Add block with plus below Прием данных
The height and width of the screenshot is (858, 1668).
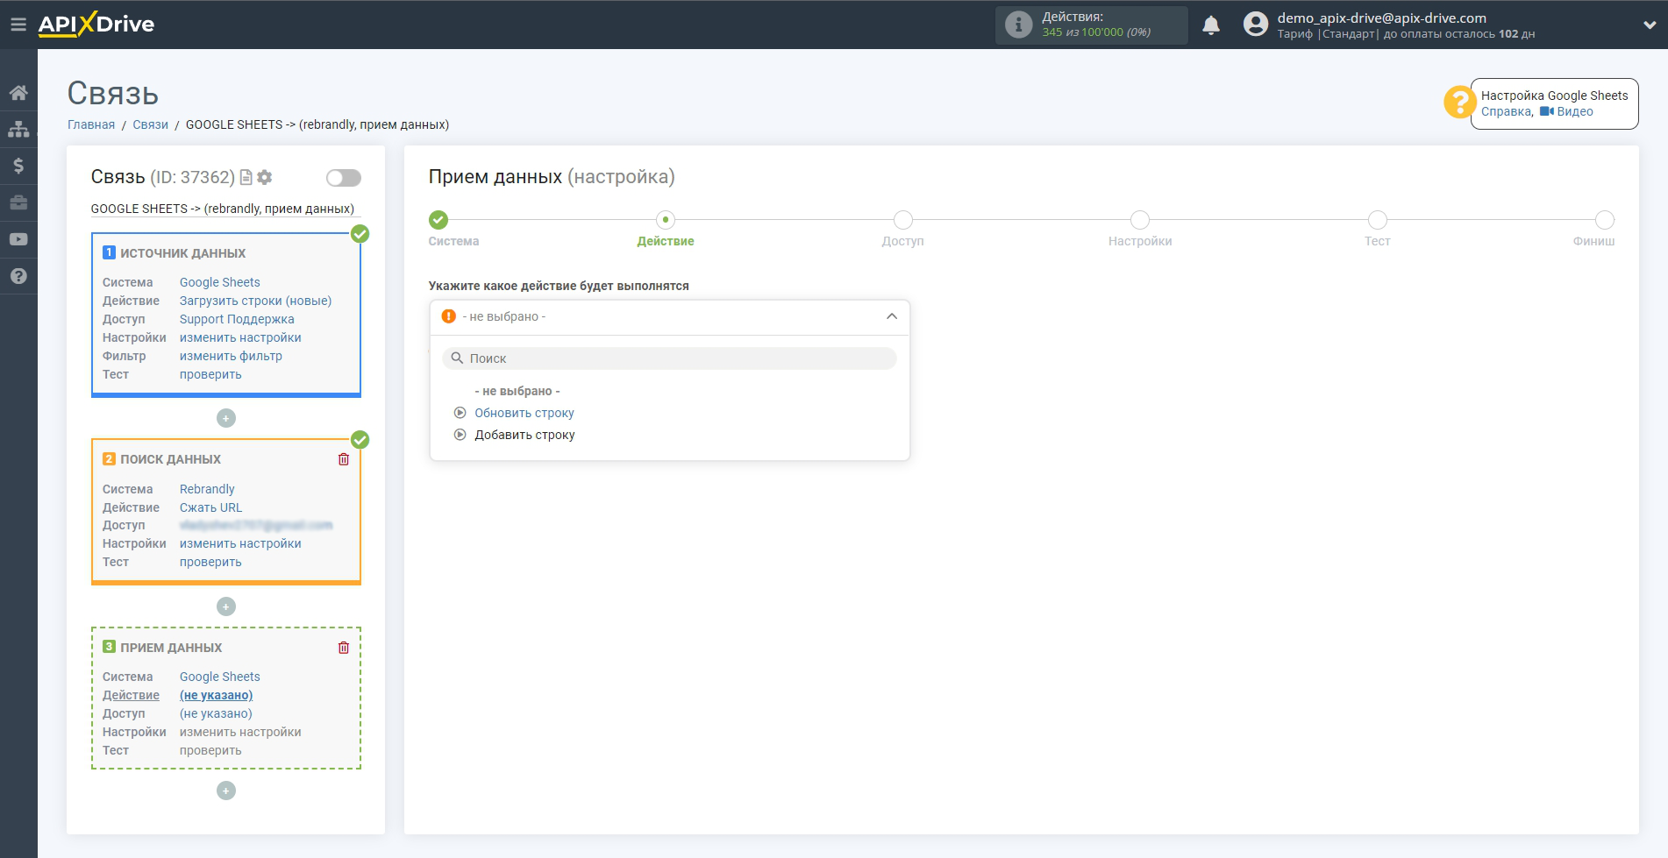point(226,791)
